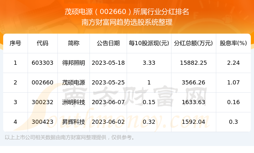Click row number 3 cell
Image resolution: width=254 pixels, height=153 pixels.
[x=15, y=102]
